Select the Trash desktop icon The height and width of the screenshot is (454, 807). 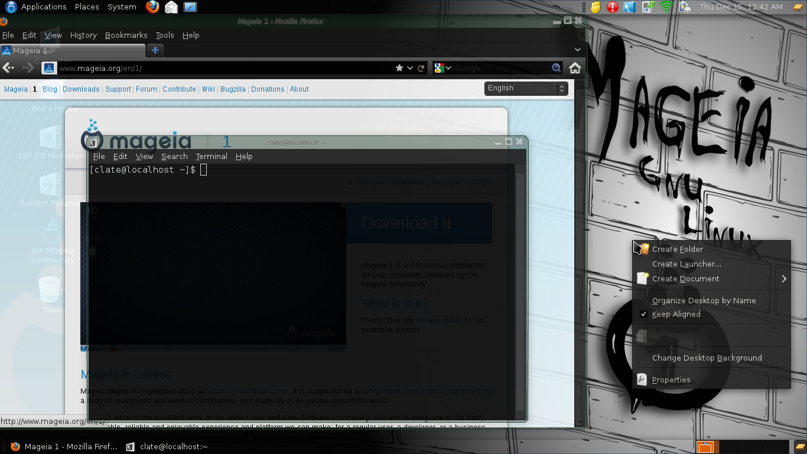51,294
